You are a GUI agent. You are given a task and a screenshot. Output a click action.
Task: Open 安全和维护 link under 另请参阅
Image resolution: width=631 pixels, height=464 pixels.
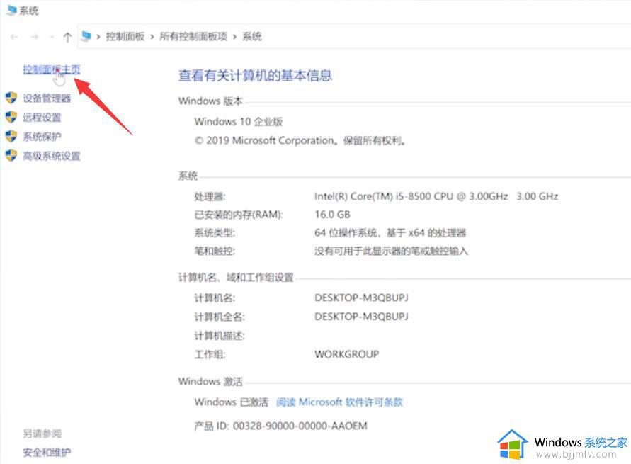point(47,453)
